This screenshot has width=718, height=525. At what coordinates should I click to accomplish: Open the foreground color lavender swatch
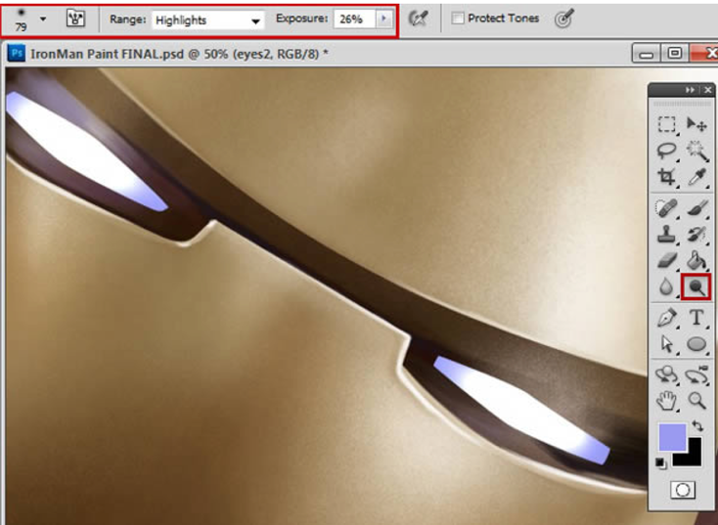(672, 437)
